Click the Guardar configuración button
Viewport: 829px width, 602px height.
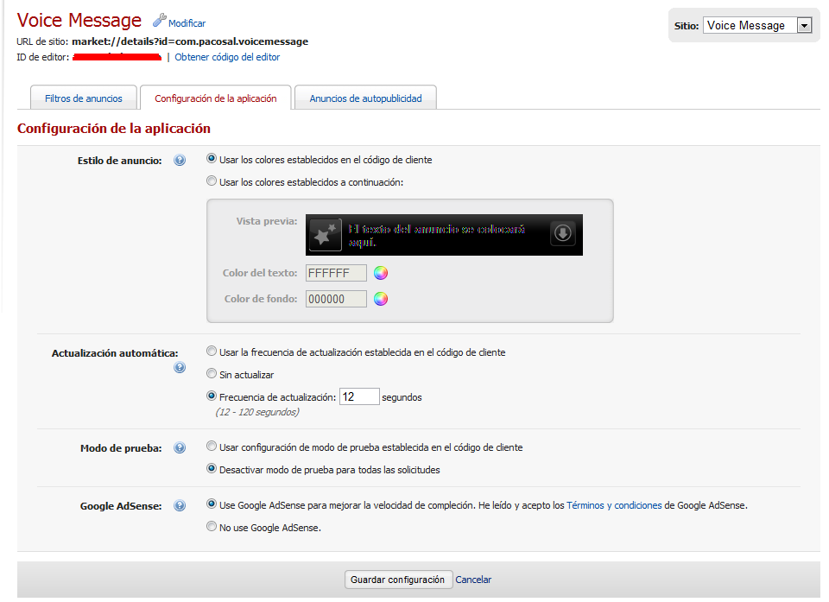(x=397, y=580)
